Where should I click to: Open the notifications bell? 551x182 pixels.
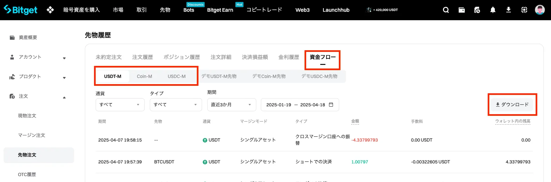pyautogui.click(x=493, y=10)
